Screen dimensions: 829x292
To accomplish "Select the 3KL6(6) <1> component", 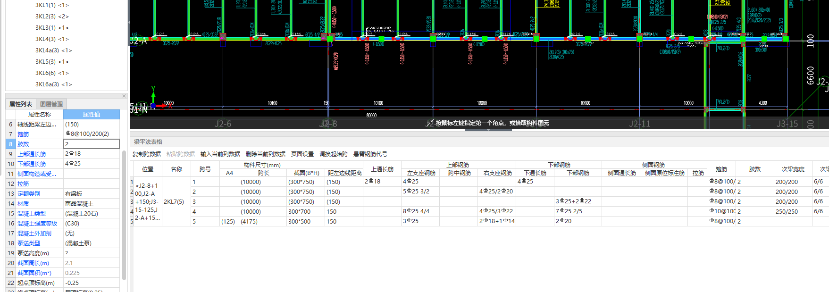I will (52, 73).
